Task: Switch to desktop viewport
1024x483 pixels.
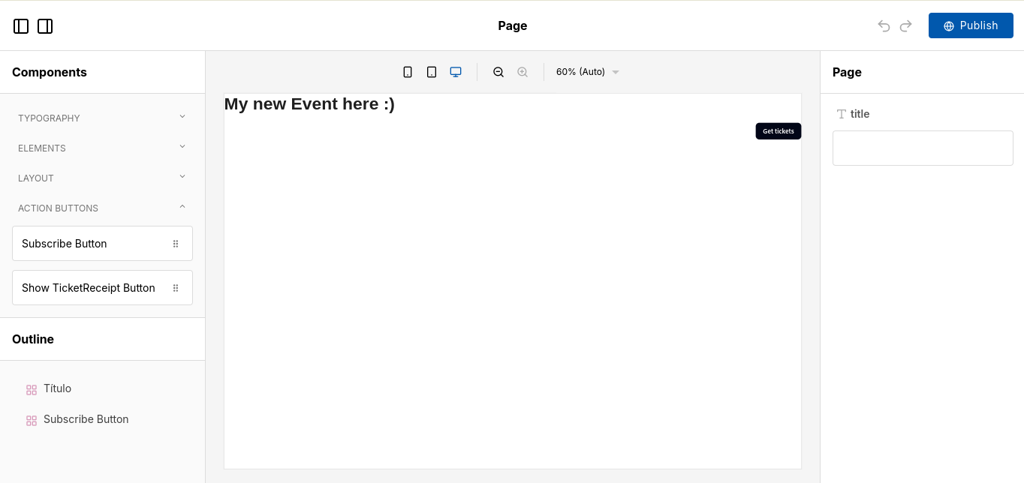Action: click(456, 72)
